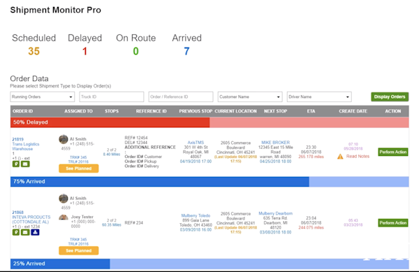419x272 pixels.
Task: Click the email envelope icon for order 21868
Action: tap(25, 232)
